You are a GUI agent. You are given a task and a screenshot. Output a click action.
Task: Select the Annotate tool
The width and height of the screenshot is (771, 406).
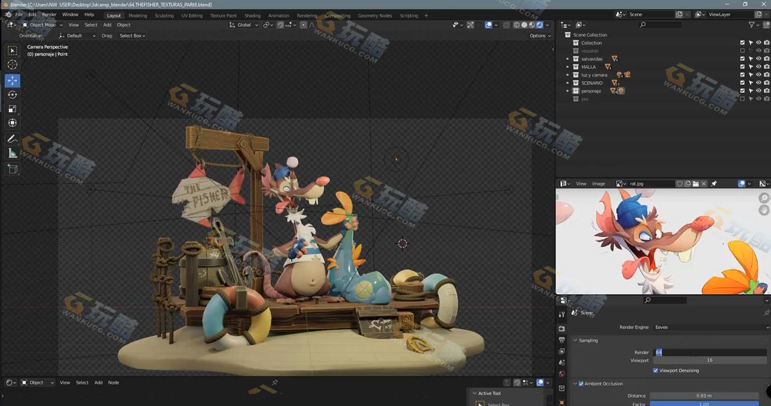pos(13,139)
